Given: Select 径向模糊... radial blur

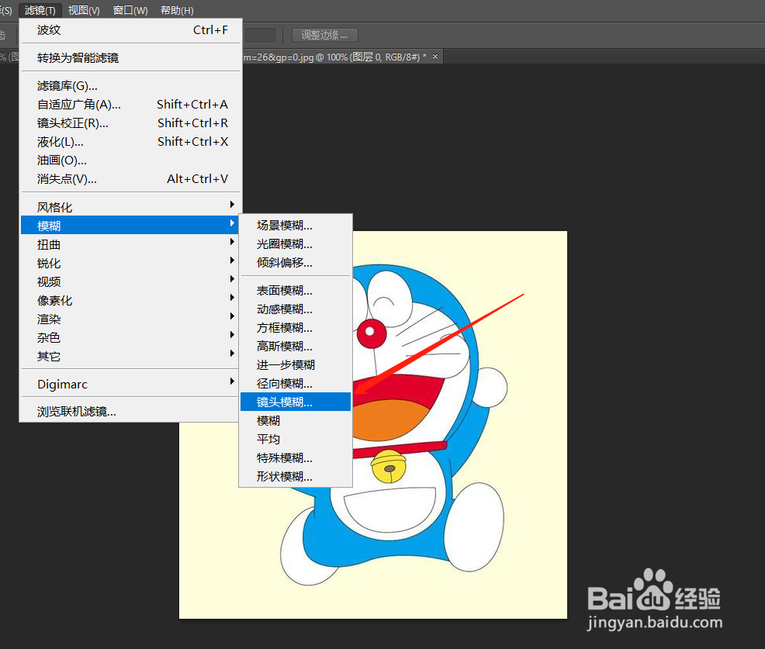Looking at the screenshot, I should [296, 383].
